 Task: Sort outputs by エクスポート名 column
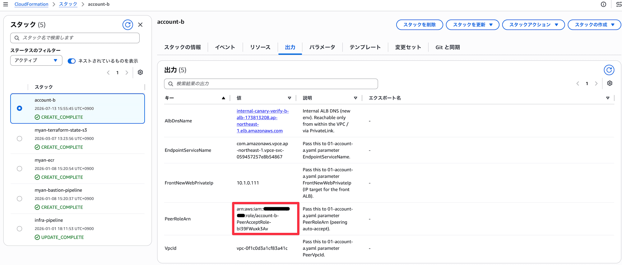pos(608,98)
